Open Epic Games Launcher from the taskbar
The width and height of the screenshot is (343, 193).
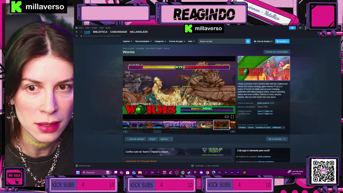195,172
